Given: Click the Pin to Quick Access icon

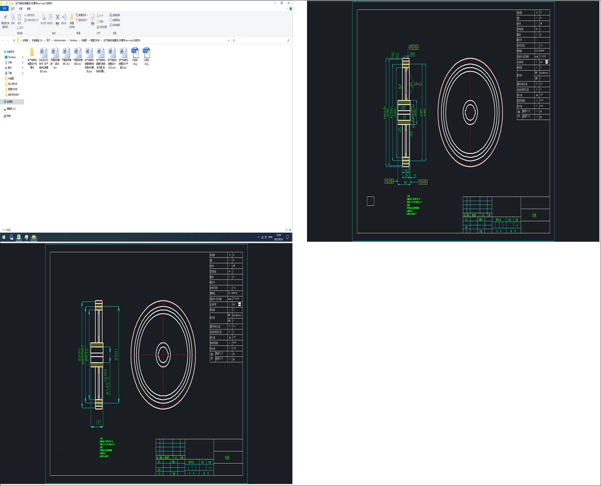Looking at the screenshot, I should click(5, 17).
